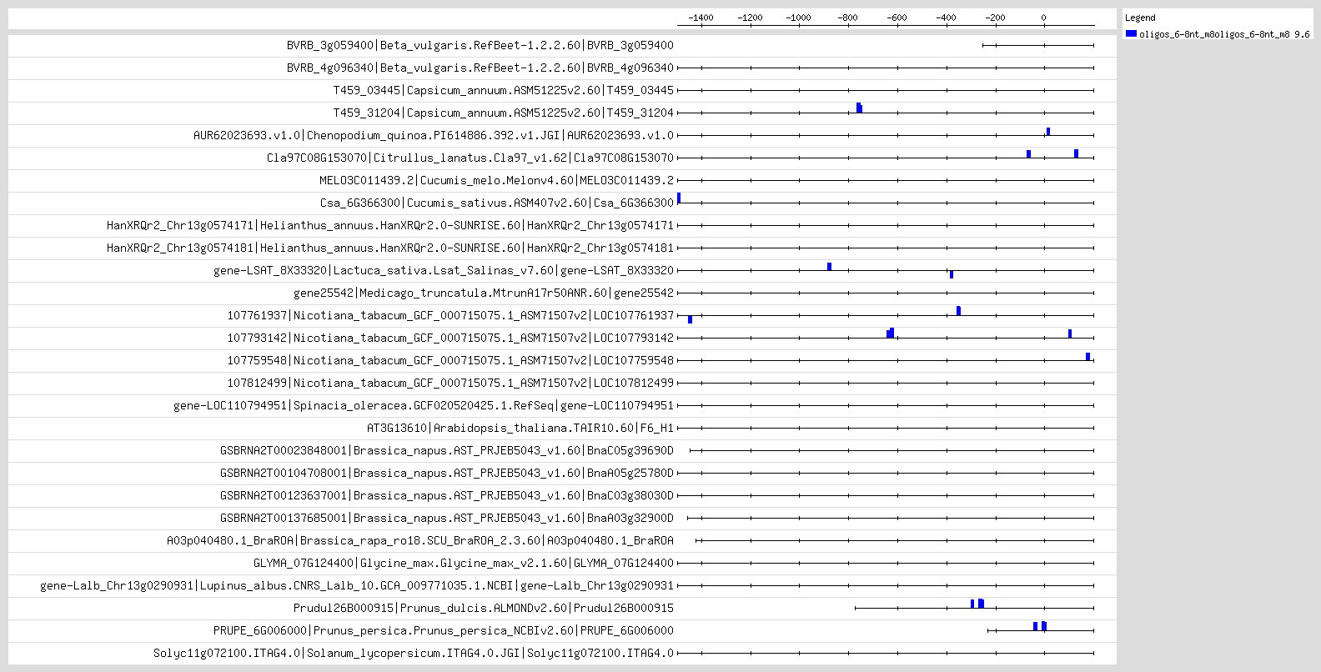Select the GSBRNA2T00137685001 Brassica_napus row label
The height and width of the screenshot is (672, 1321).
click(447, 518)
